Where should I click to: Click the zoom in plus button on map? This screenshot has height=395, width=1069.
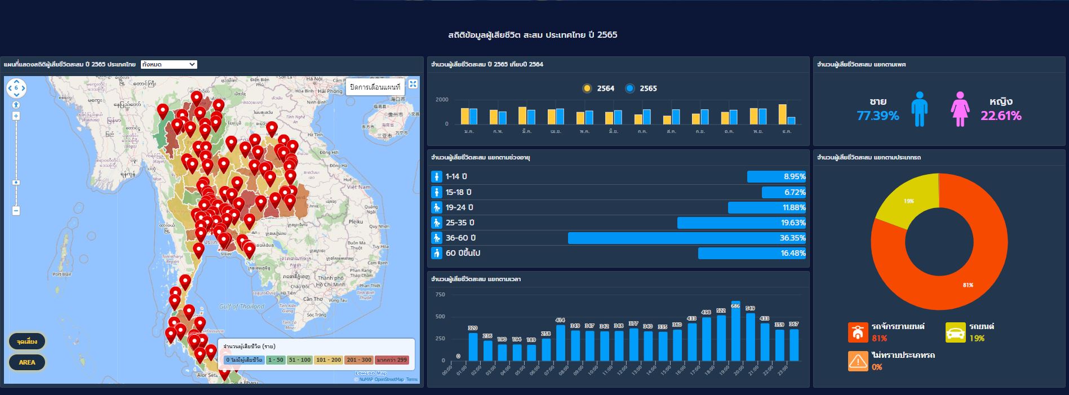point(16,116)
